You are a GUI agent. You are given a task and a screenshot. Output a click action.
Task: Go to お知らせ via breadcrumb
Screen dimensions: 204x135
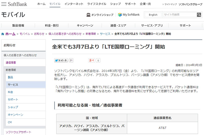[39, 34]
